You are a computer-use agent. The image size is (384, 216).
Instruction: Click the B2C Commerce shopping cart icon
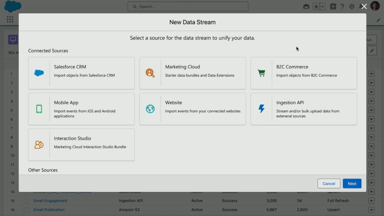coord(261,73)
